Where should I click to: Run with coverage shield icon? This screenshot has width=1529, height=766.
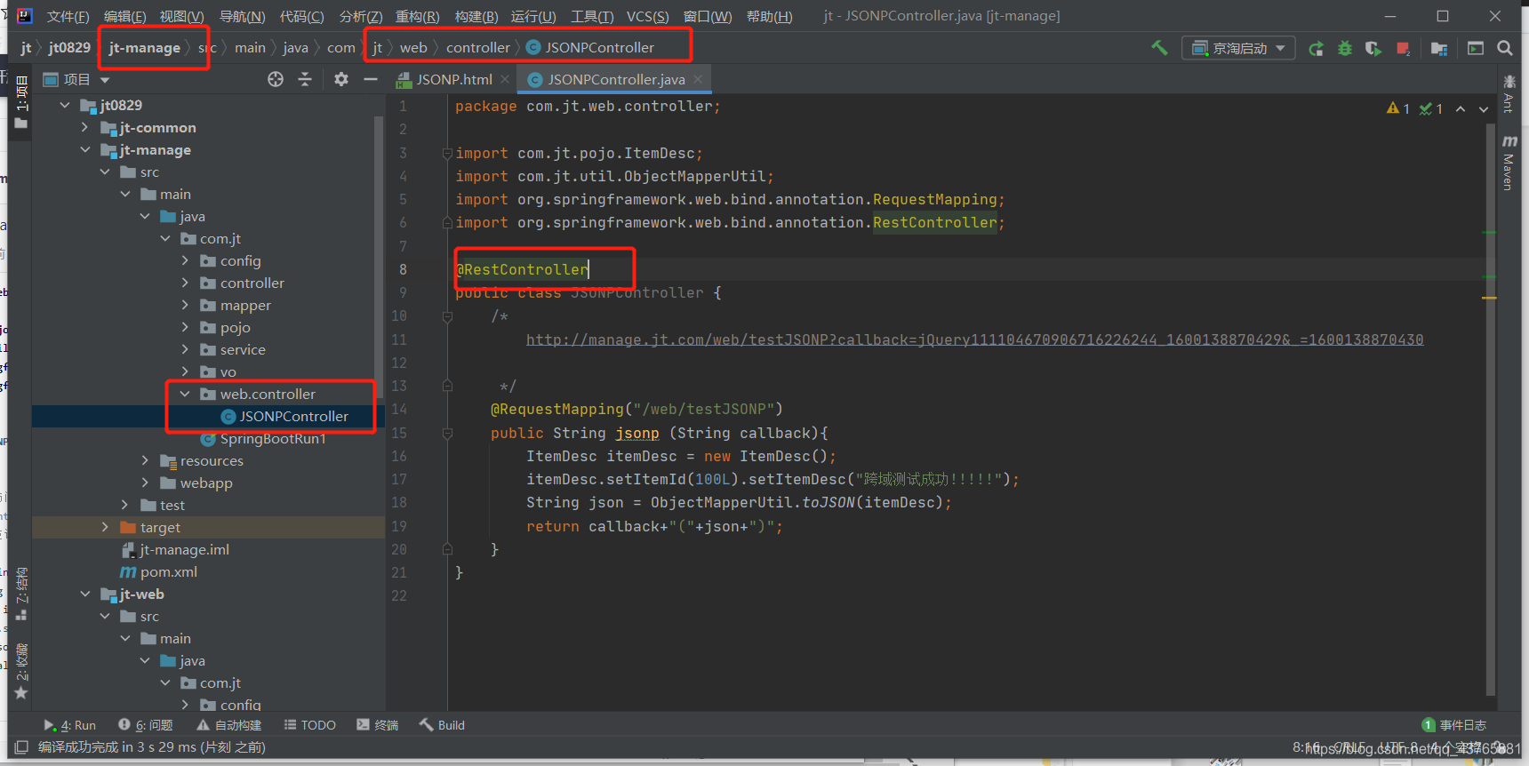[x=1373, y=48]
